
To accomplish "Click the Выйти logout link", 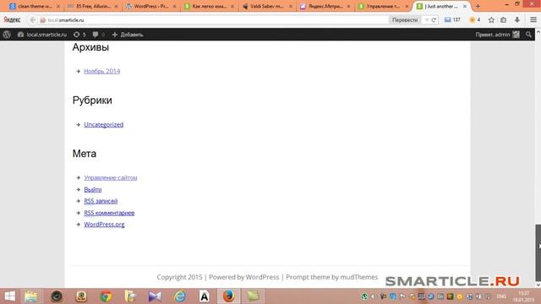I will [93, 189].
